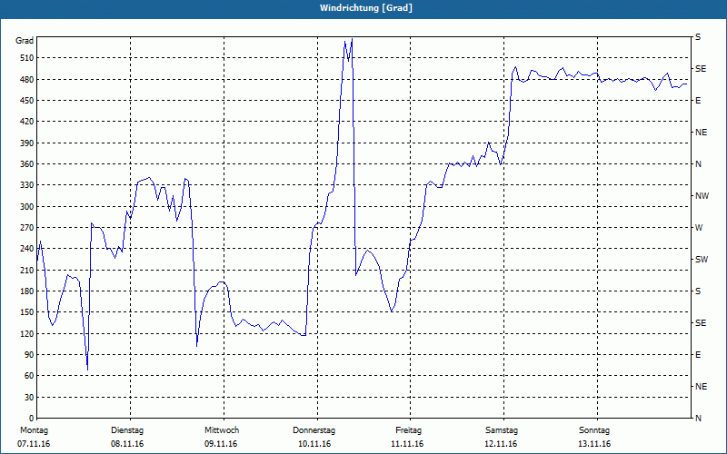Image resolution: width=727 pixels, height=454 pixels.
Task: Click the date 08.11.16
Action: click(x=127, y=444)
